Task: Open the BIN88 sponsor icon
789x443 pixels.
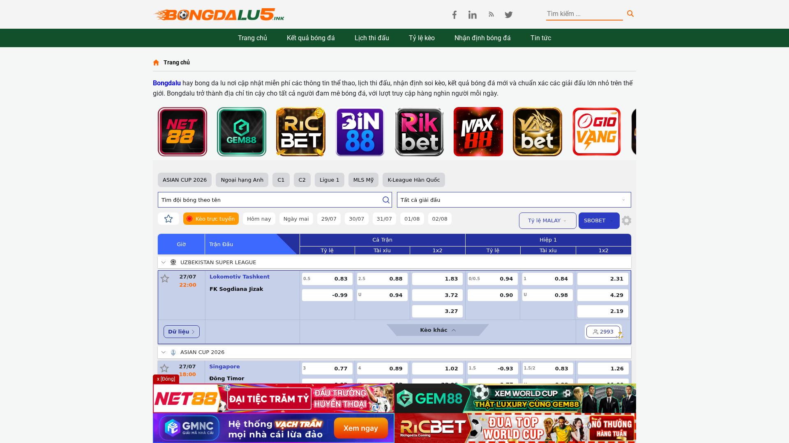Action: [360, 132]
